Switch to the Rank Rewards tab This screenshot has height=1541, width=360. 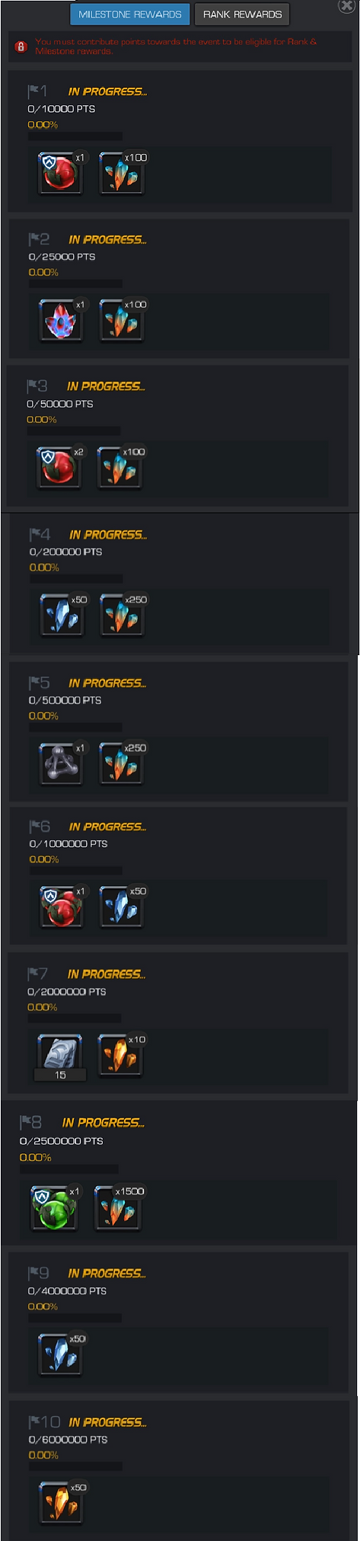click(242, 14)
